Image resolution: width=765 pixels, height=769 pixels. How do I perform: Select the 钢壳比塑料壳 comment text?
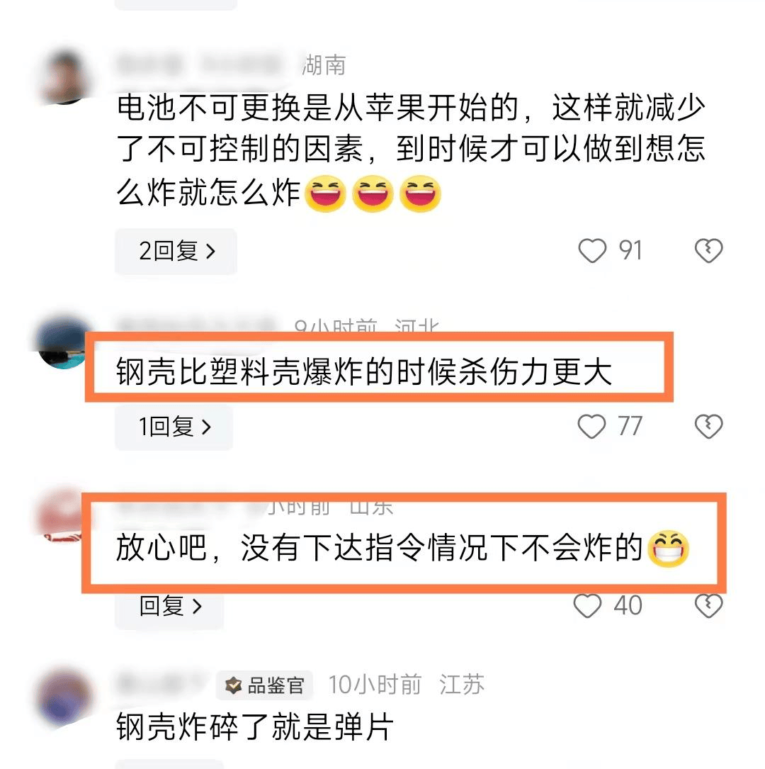[364, 371]
